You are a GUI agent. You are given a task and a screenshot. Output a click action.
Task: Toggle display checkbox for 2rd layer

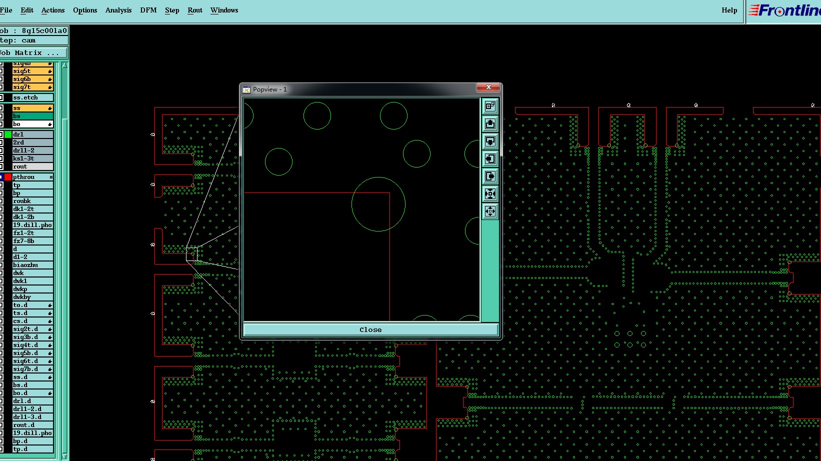pos(1,142)
